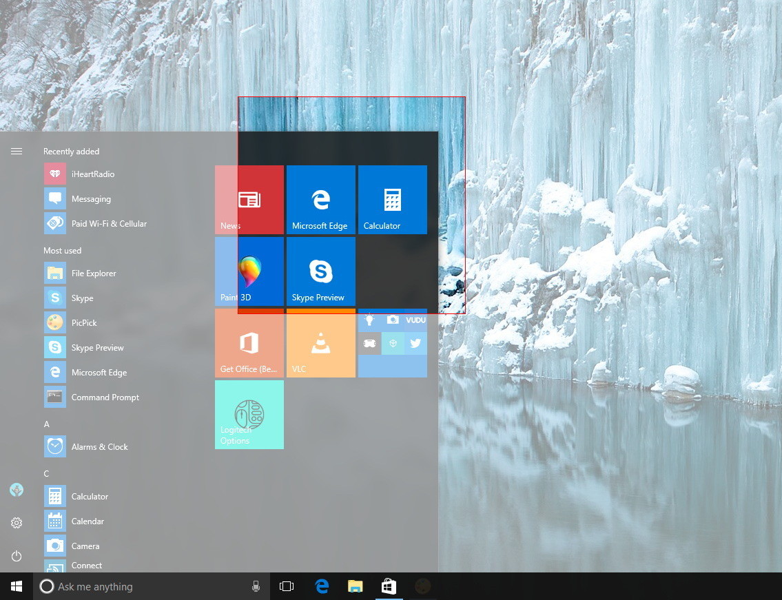Expand the Start menu hamburger
This screenshot has width=782, height=600.
(x=16, y=151)
